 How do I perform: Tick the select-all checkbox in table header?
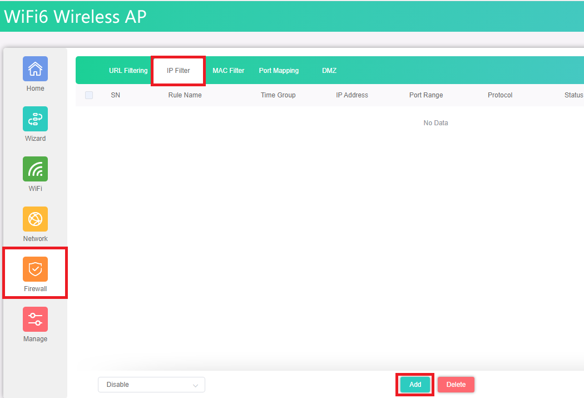[x=89, y=95]
